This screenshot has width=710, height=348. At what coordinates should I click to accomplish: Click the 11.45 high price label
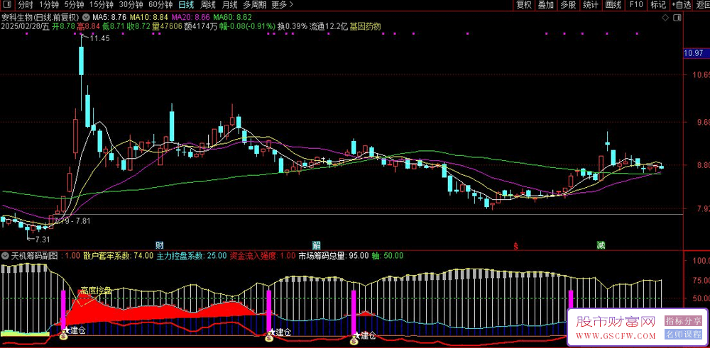pos(100,38)
